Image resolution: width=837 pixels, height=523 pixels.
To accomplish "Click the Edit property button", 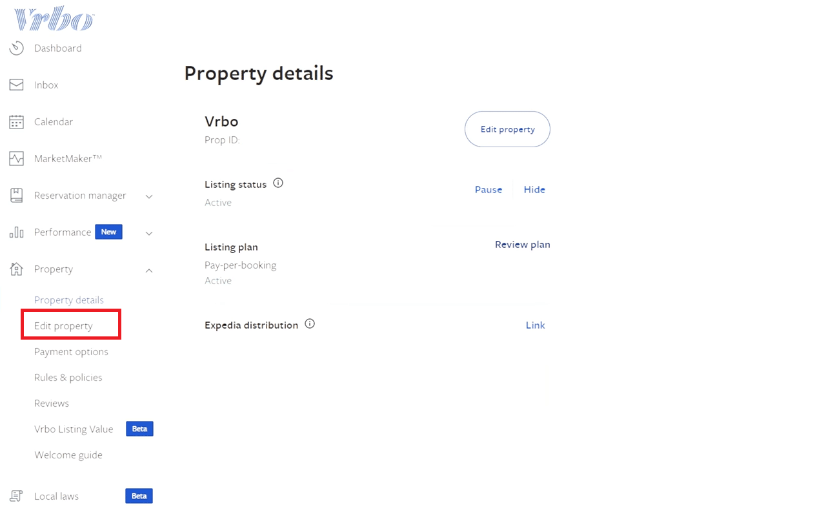I will coord(507,129).
